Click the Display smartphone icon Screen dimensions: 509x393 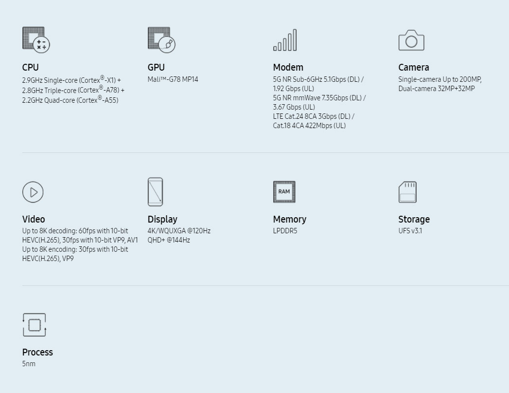155,192
